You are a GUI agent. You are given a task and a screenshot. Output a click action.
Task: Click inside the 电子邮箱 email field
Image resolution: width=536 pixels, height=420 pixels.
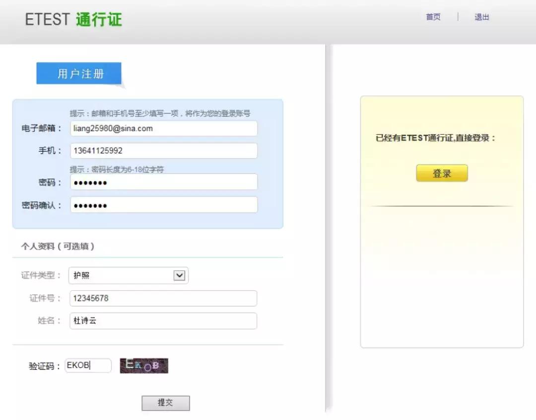[164, 128]
